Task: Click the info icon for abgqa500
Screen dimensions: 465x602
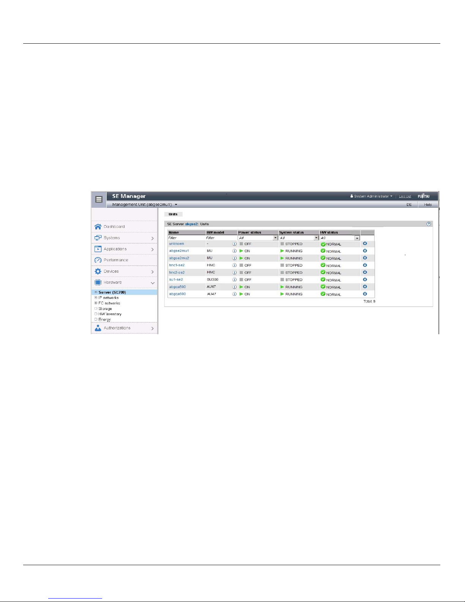Action: click(235, 287)
